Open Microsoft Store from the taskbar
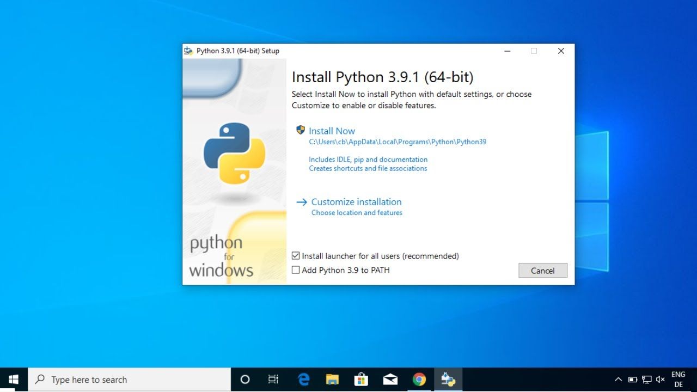Image resolution: width=697 pixels, height=392 pixels. point(361,379)
